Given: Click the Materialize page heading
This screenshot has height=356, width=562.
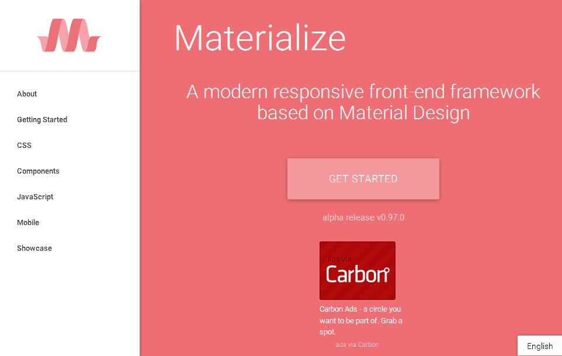Looking at the screenshot, I should tap(260, 37).
